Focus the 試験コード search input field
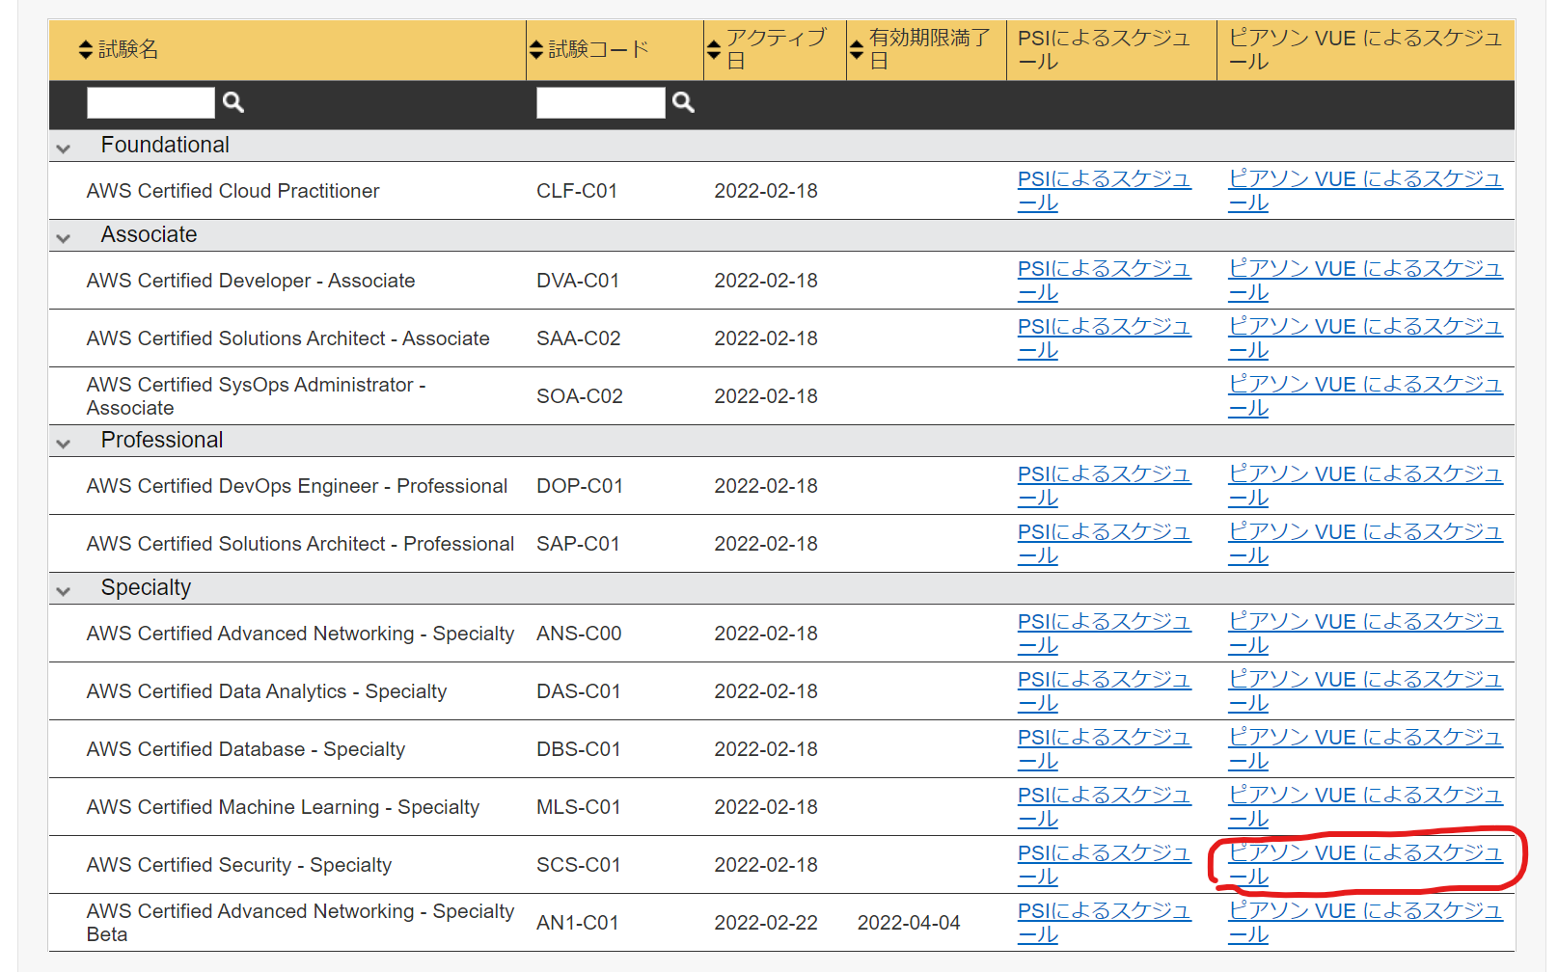 (601, 102)
